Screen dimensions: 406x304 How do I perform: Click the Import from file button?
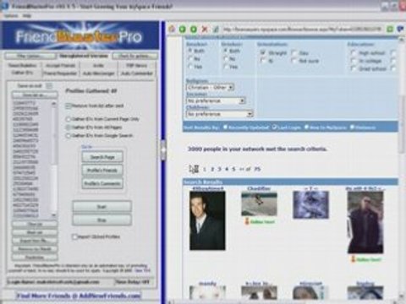point(35,241)
